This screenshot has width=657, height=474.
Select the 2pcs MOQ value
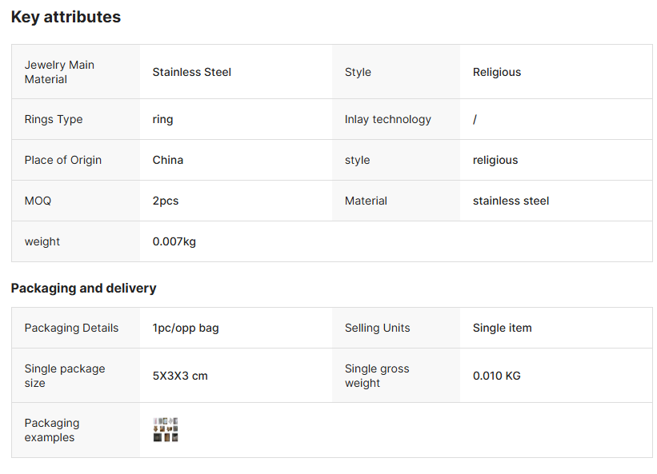coord(166,201)
